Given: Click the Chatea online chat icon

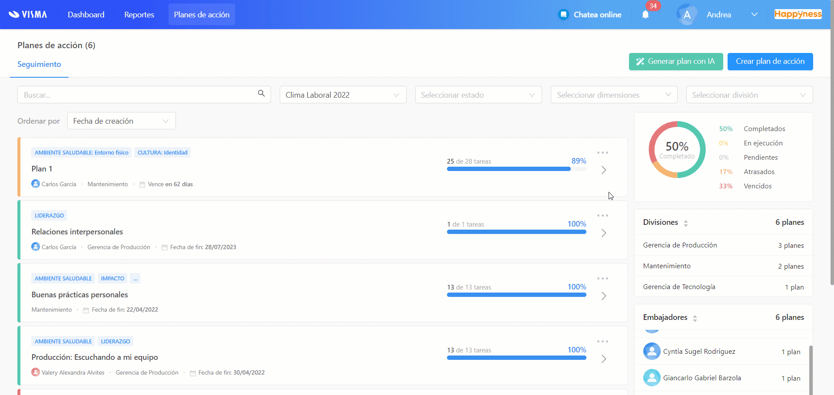Looking at the screenshot, I should tap(563, 15).
